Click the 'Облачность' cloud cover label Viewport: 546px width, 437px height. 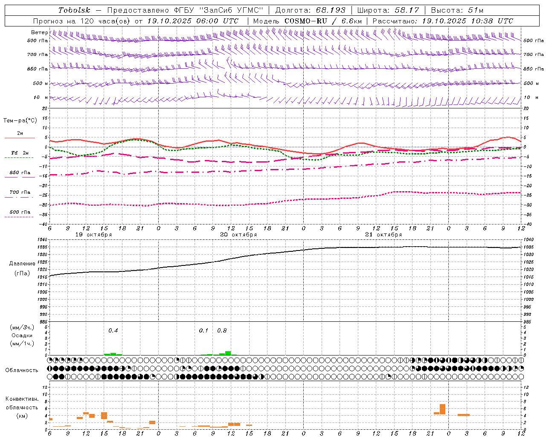point(22,370)
